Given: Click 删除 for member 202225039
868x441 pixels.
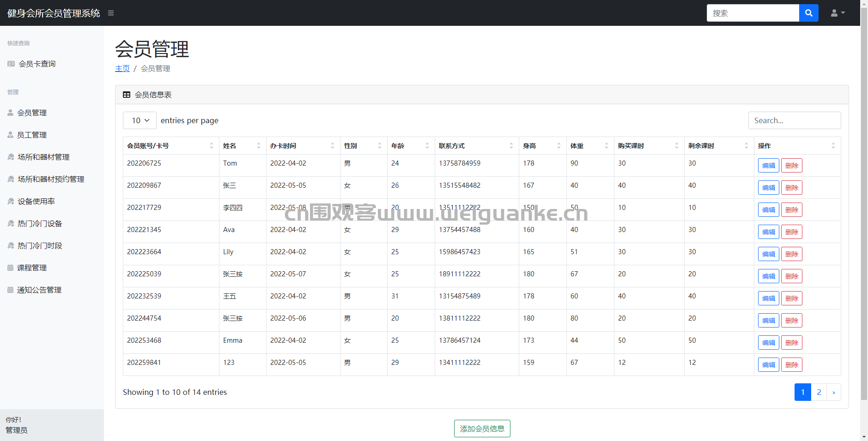Looking at the screenshot, I should coord(792,276).
